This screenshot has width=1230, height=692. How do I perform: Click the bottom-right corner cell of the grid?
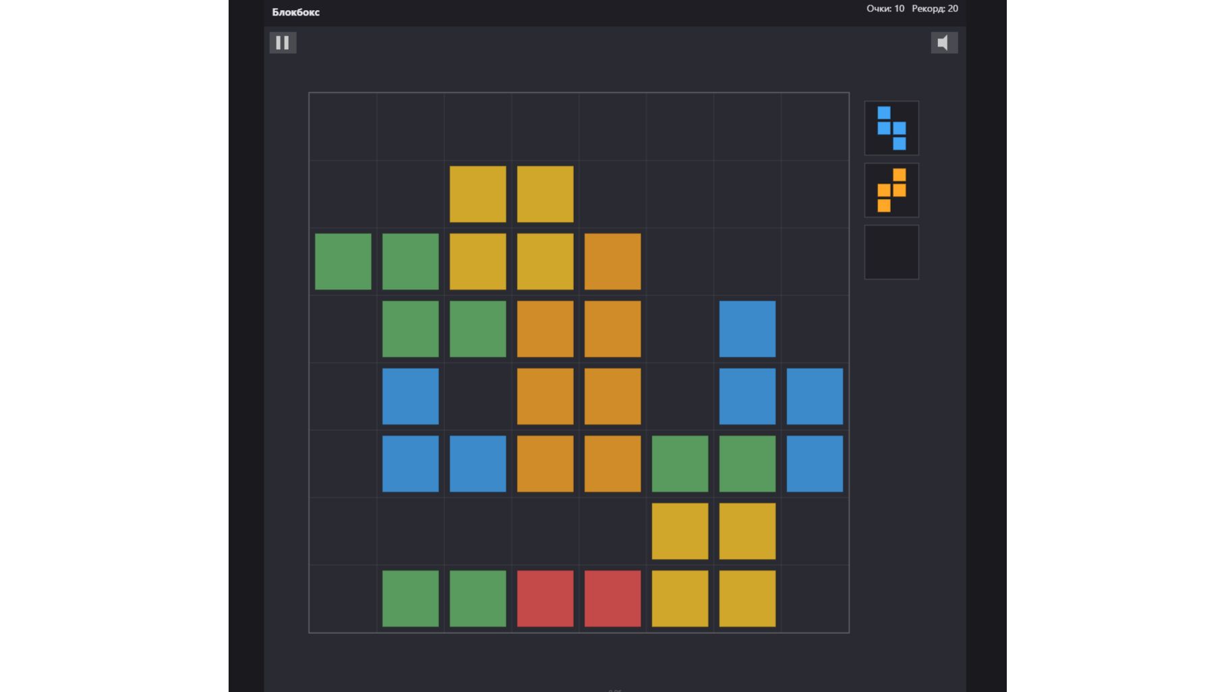click(815, 598)
